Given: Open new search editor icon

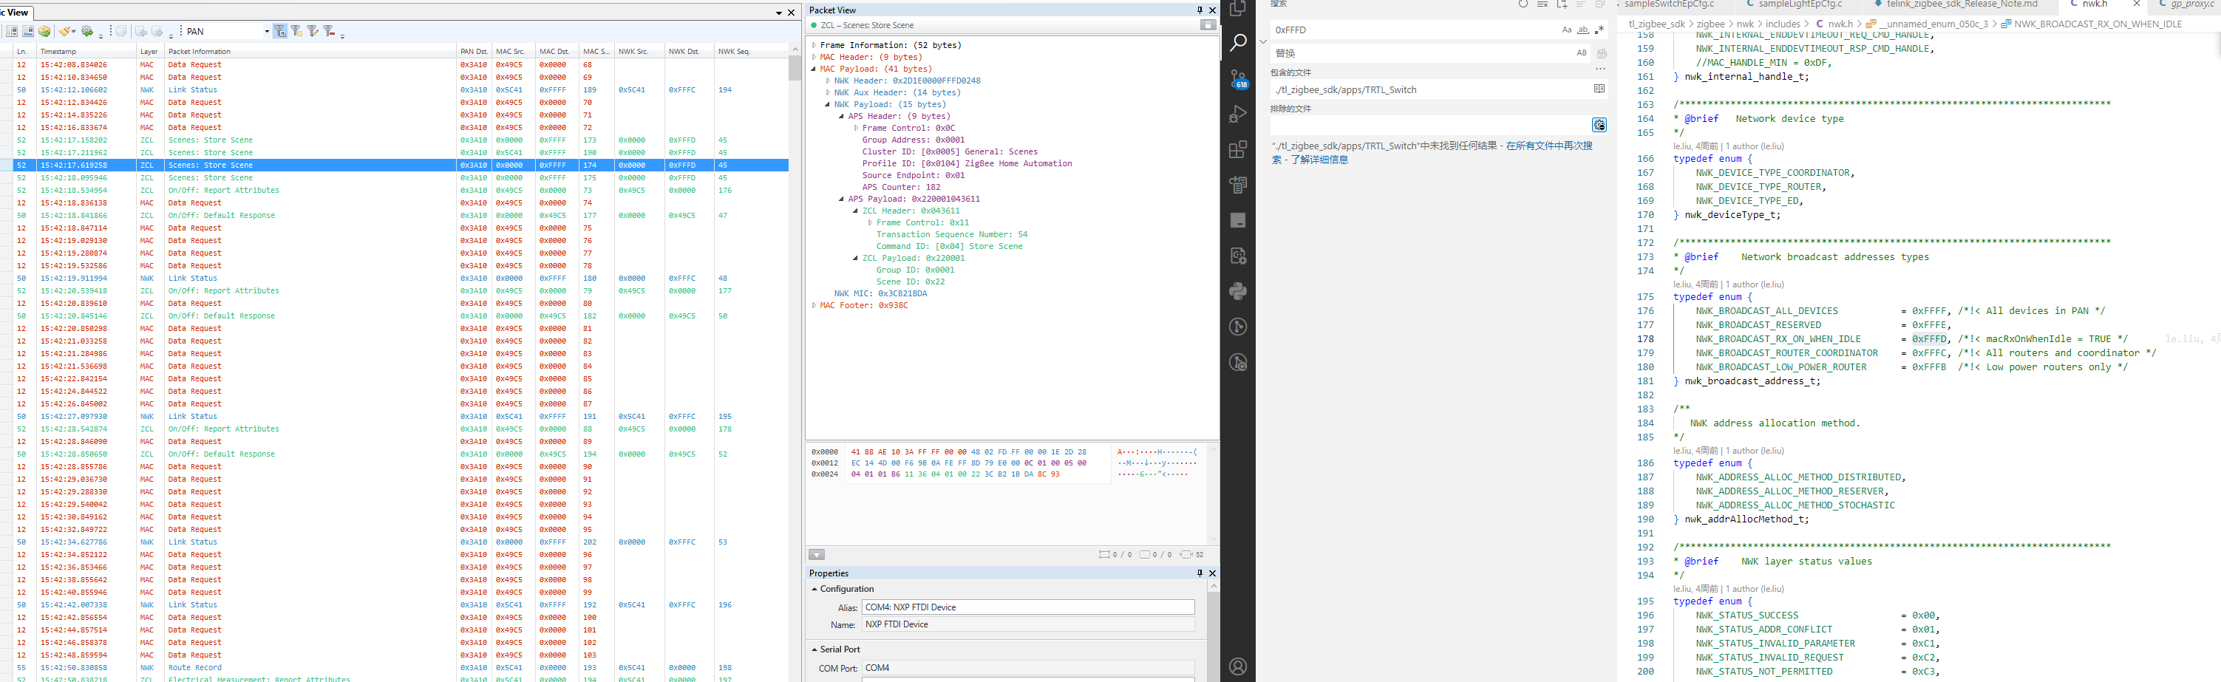Looking at the screenshot, I should (x=1562, y=4).
